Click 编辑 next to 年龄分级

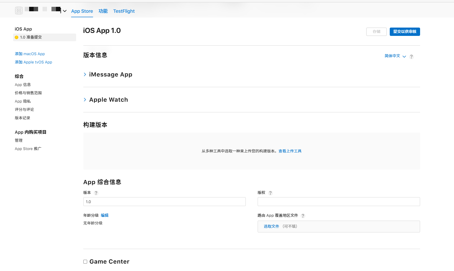(x=104, y=216)
